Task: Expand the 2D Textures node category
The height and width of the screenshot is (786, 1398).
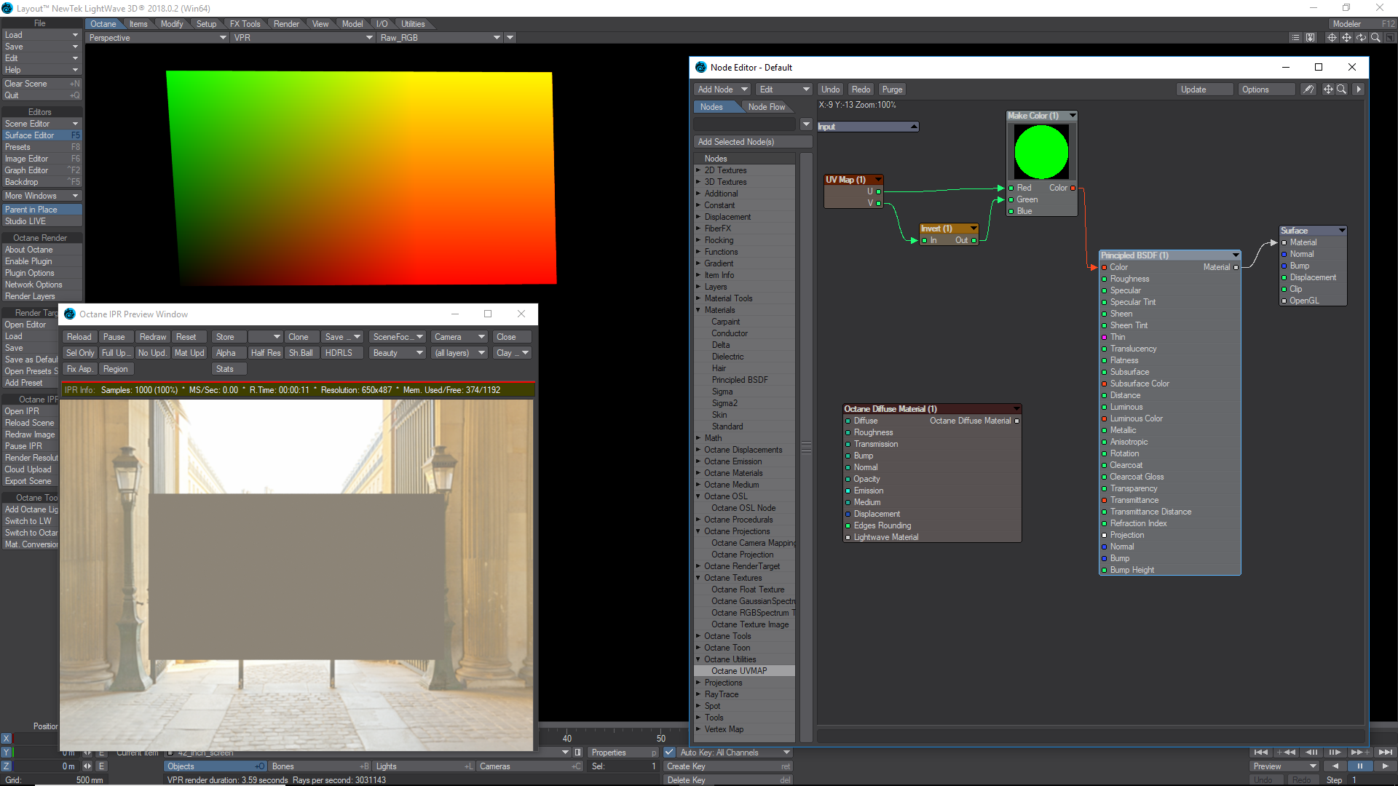Action: pyautogui.click(x=698, y=170)
